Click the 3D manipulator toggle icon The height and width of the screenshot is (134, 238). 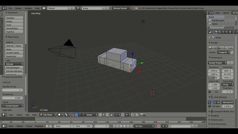click(x=73, y=115)
